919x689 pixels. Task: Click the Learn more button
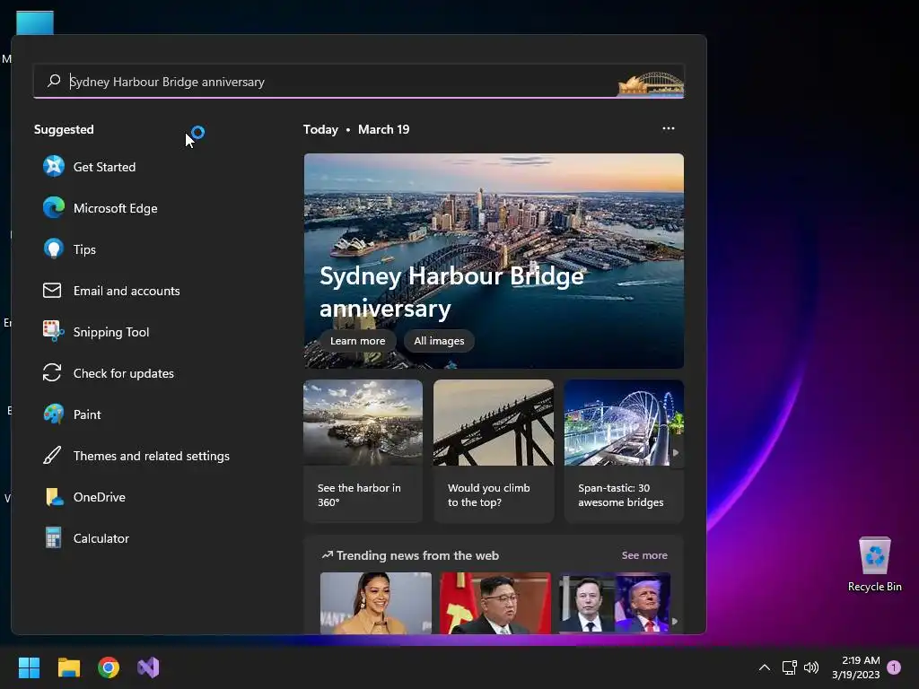pos(357,340)
